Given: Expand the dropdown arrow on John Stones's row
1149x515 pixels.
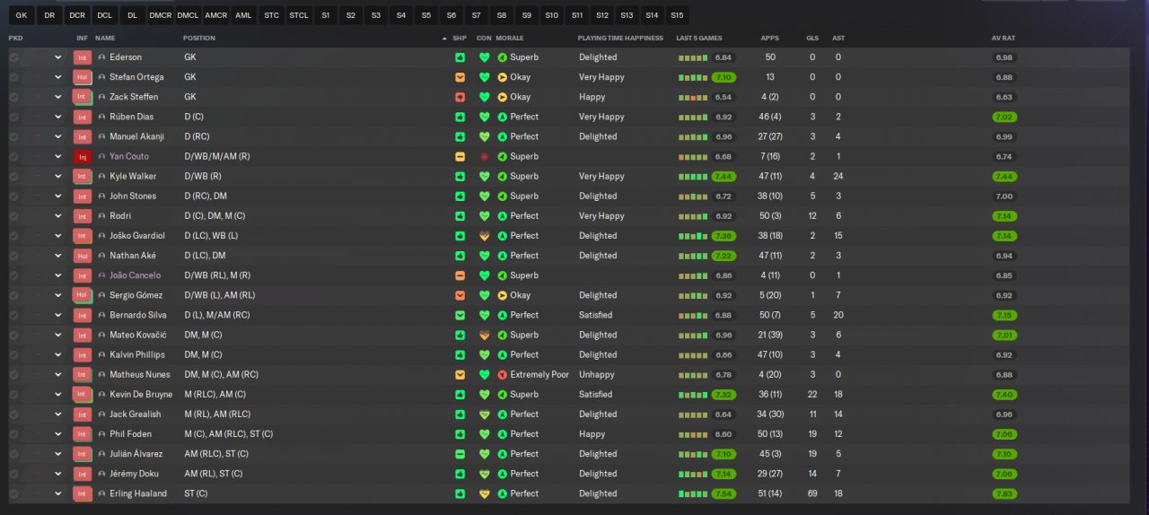Looking at the screenshot, I should (58, 196).
